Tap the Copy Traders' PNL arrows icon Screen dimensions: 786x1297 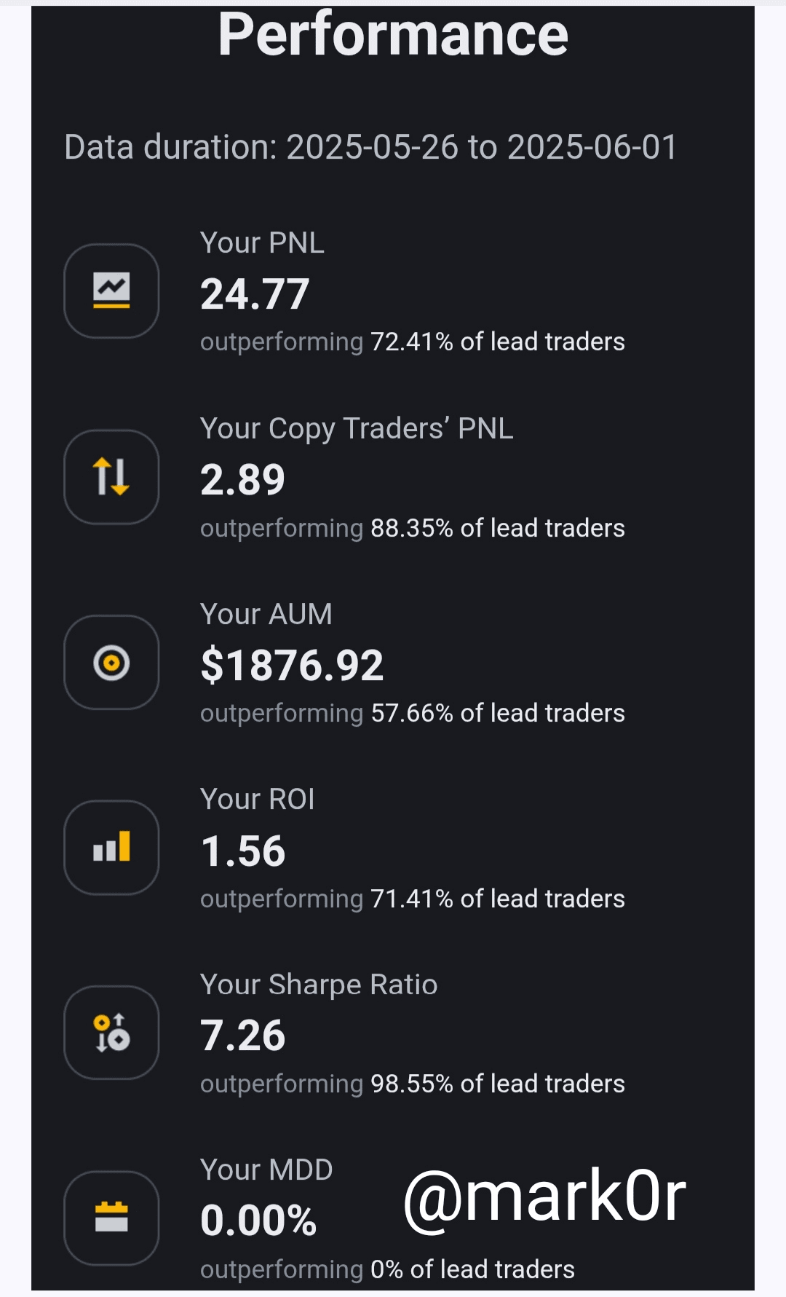(111, 476)
